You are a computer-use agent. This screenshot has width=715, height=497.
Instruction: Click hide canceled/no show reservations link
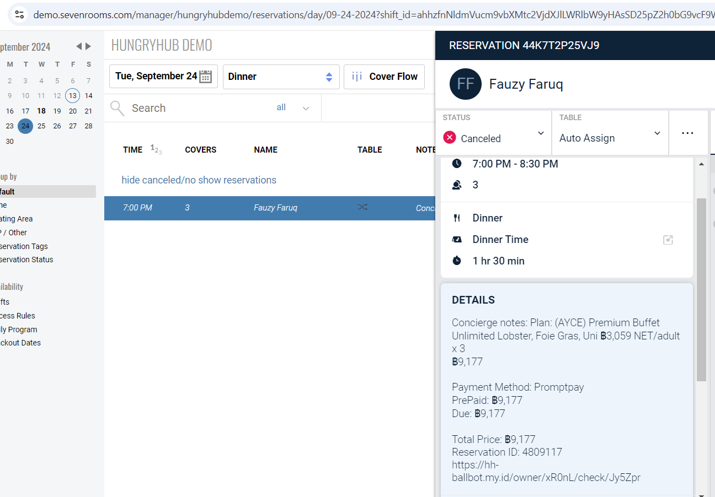[x=199, y=180]
